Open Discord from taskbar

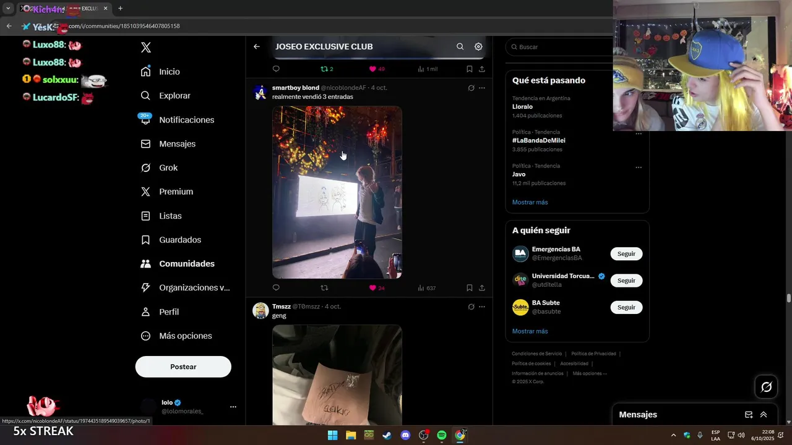pyautogui.click(x=405, y=435)
